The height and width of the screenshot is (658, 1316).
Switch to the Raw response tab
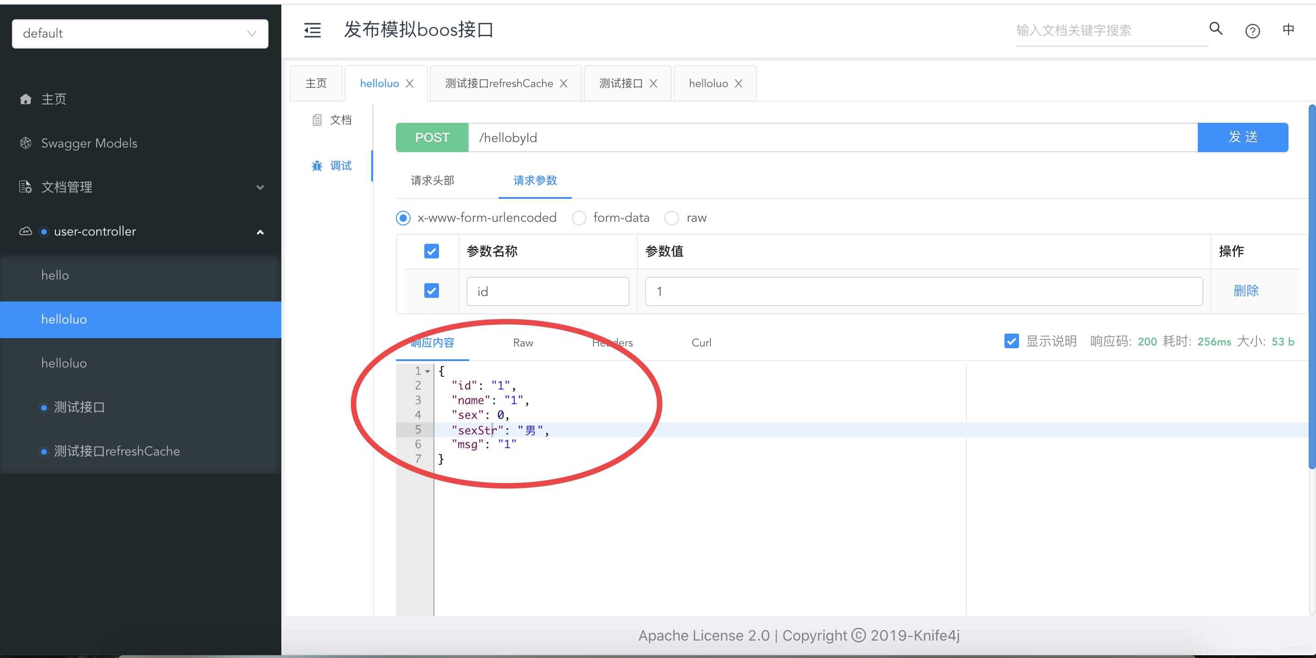tap(522, 342)
